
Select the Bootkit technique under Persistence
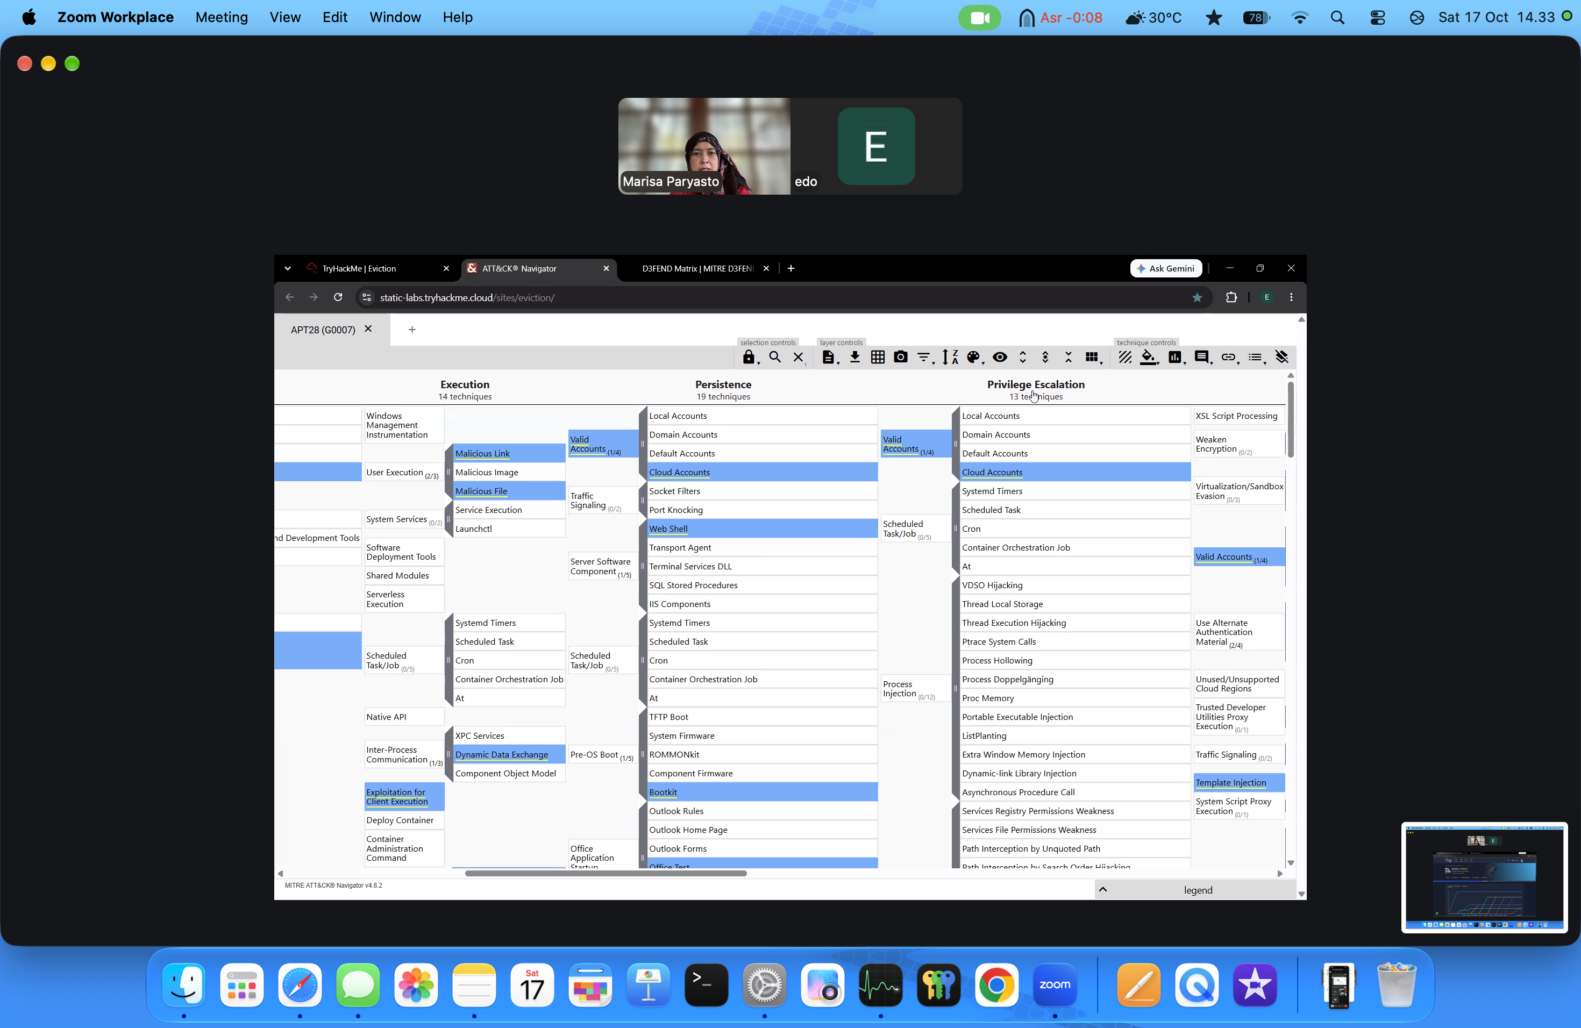(762, 793)
